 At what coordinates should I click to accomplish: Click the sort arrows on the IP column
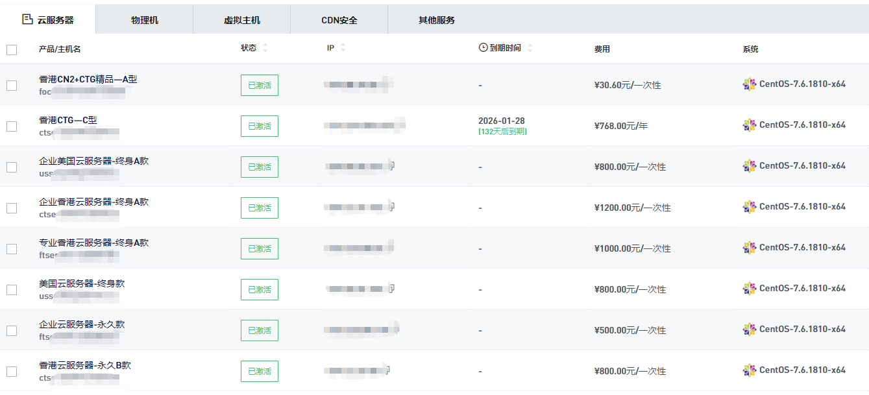(x=343, y=47)
